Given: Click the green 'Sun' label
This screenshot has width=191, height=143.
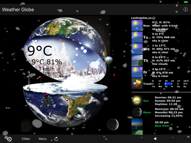Looking at the screenshot, I should tap(146, 101).
